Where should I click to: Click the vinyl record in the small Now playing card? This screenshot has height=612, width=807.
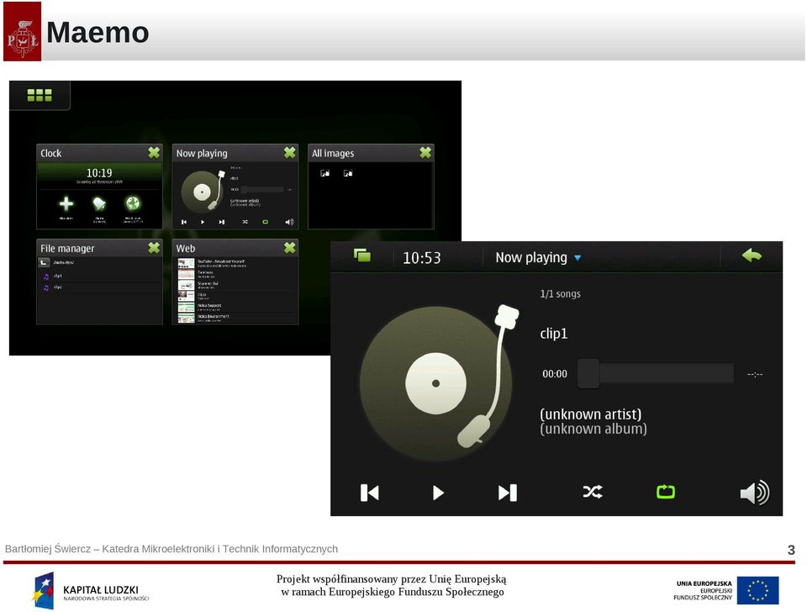pyautogui.click(x=202, y=192)
